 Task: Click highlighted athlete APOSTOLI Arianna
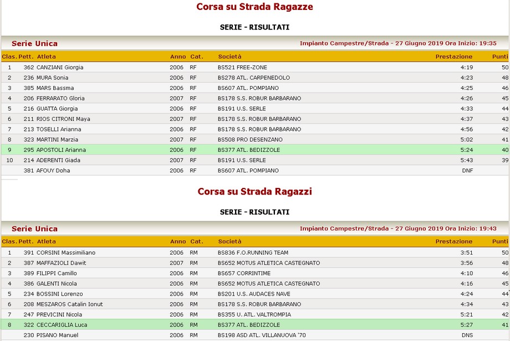pos(61,150)
